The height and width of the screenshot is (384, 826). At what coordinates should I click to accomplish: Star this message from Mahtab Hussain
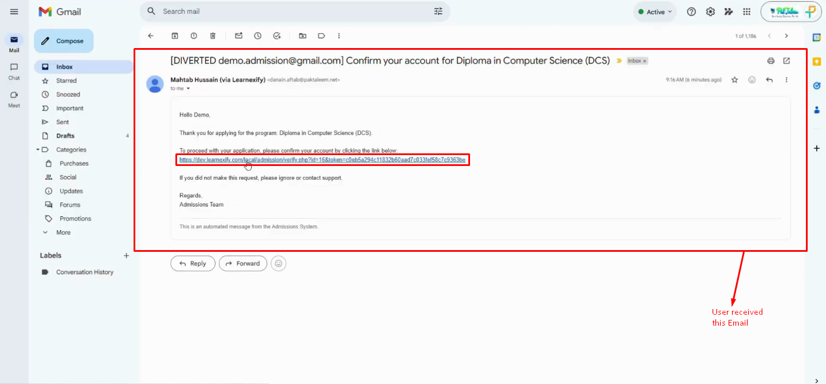(x=734, y=80)
